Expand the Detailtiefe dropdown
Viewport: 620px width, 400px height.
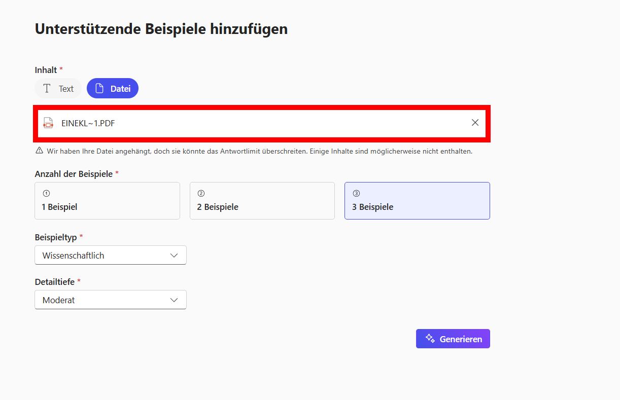click(110, 300)
